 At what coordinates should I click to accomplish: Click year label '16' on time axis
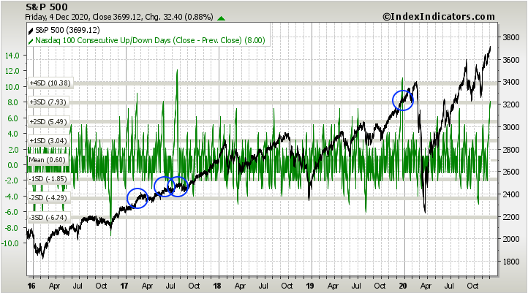[31, 286]
